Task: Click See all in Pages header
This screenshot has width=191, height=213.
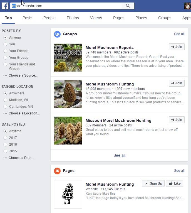Action: (179, 171)
